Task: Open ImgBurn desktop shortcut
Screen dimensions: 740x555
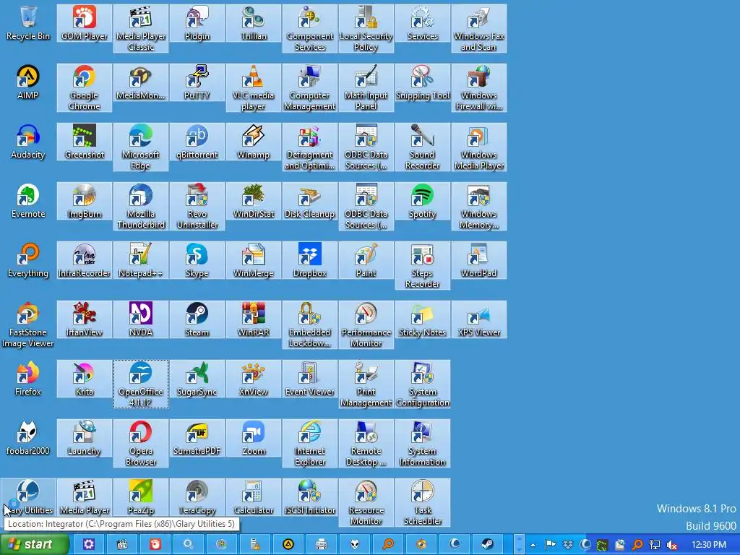Action: click(85, 201)
